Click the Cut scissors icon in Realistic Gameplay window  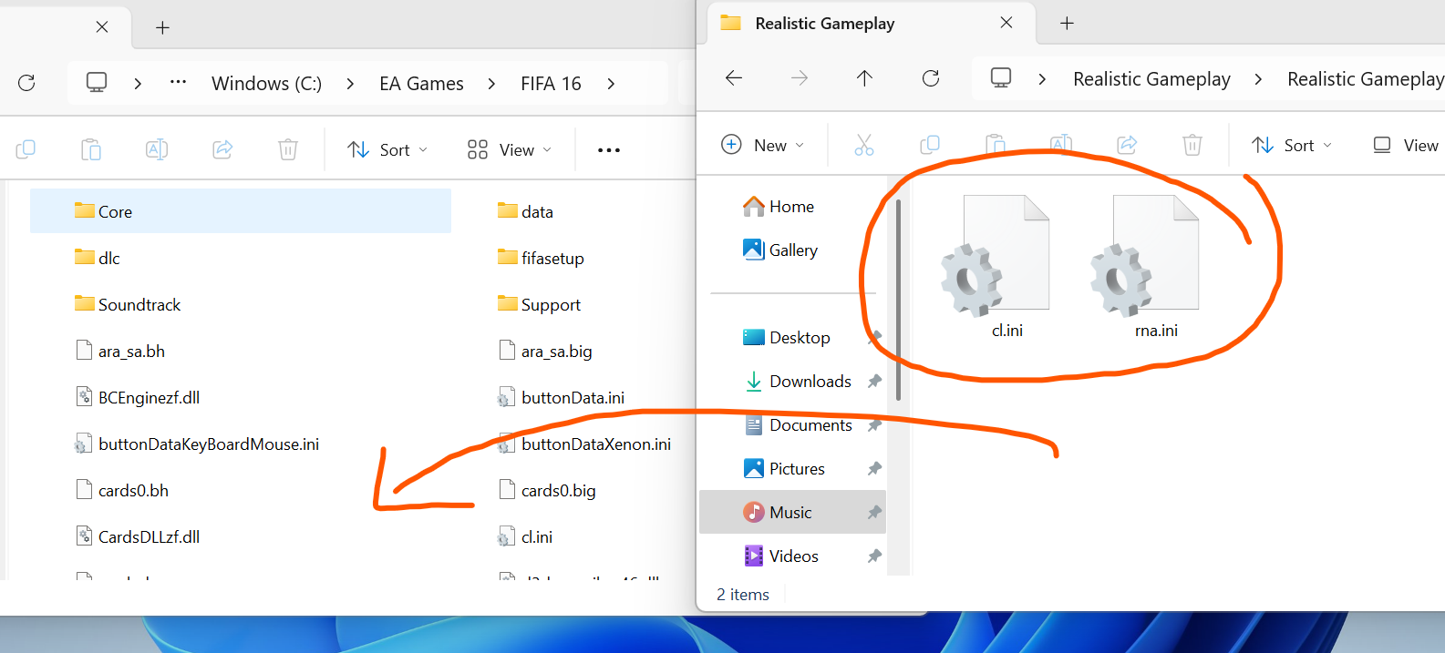pos(864,145)
